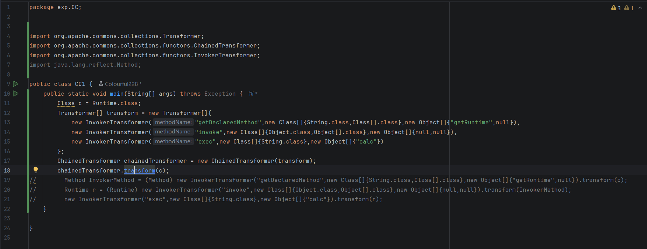Click the functors.ChainedTransformer import on line 5
Viewport: 647px width, 249px height.
[145, 46]
